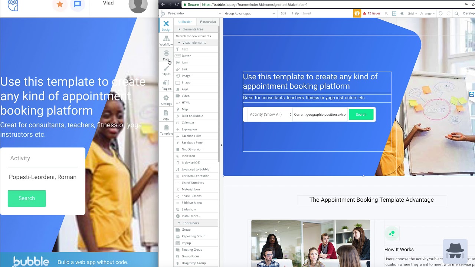
Task: Select the Facebook Like element
Action: (x=196, y=136)
